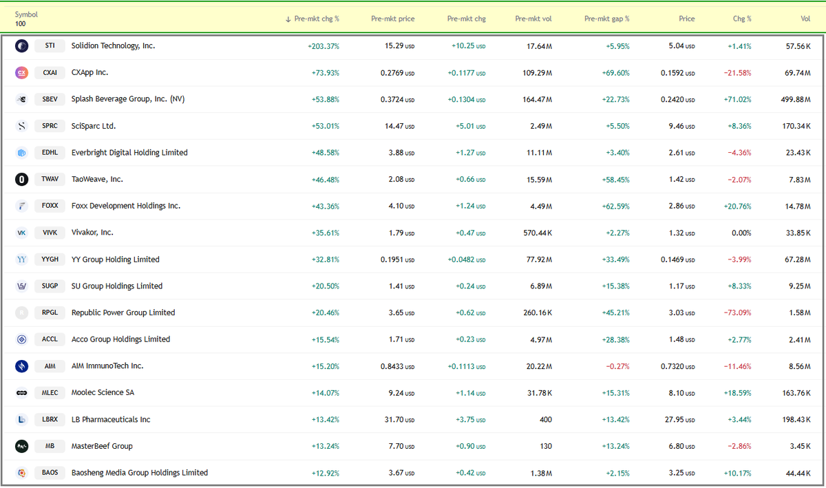Click the Everbright Digital Holding logo icon

(22, 153)
